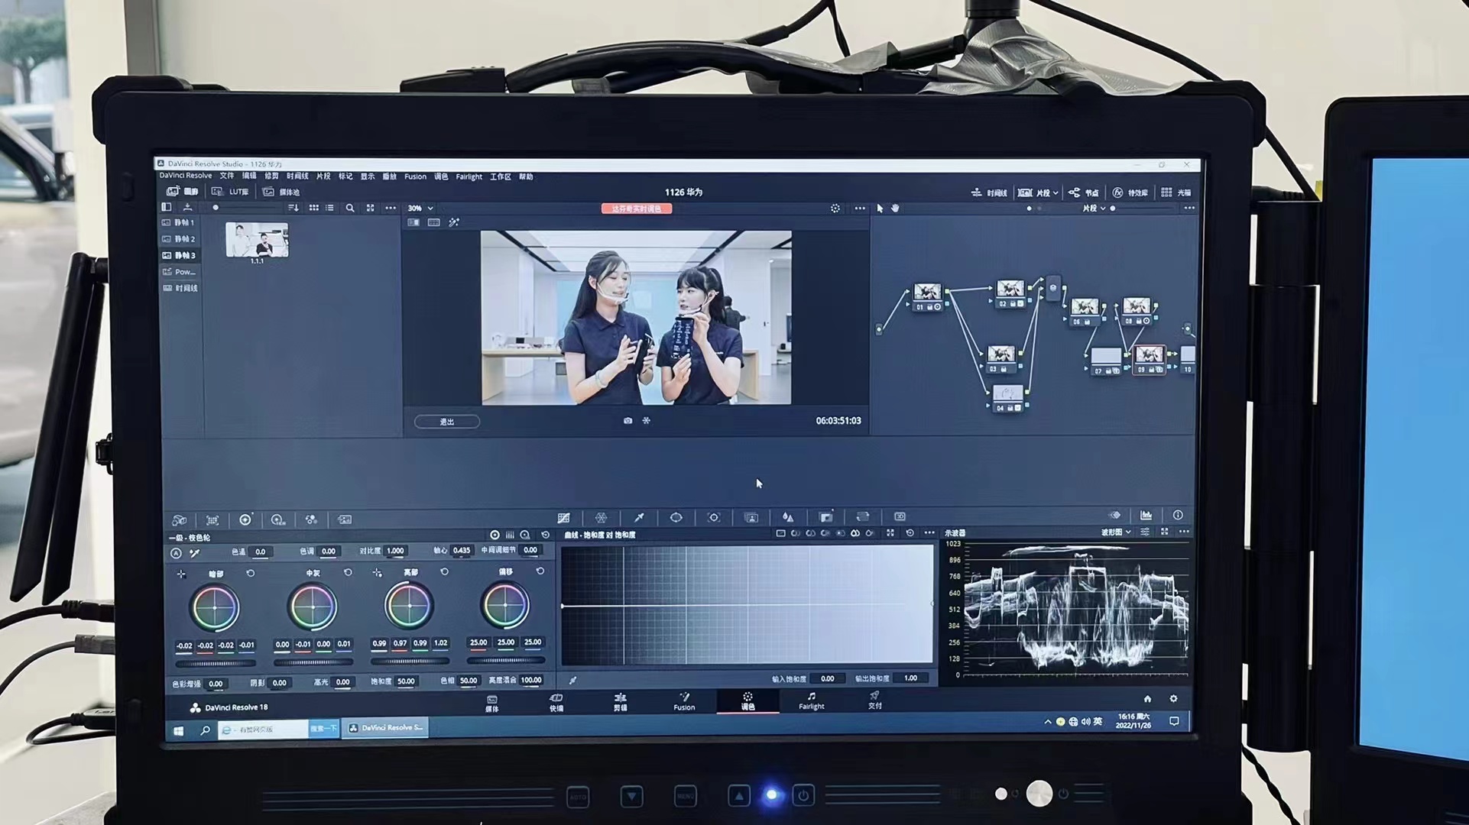The image size is (1469, 825).
Task: Click the 亮部 Gain color wheel
Action: [x=409, y=606]
